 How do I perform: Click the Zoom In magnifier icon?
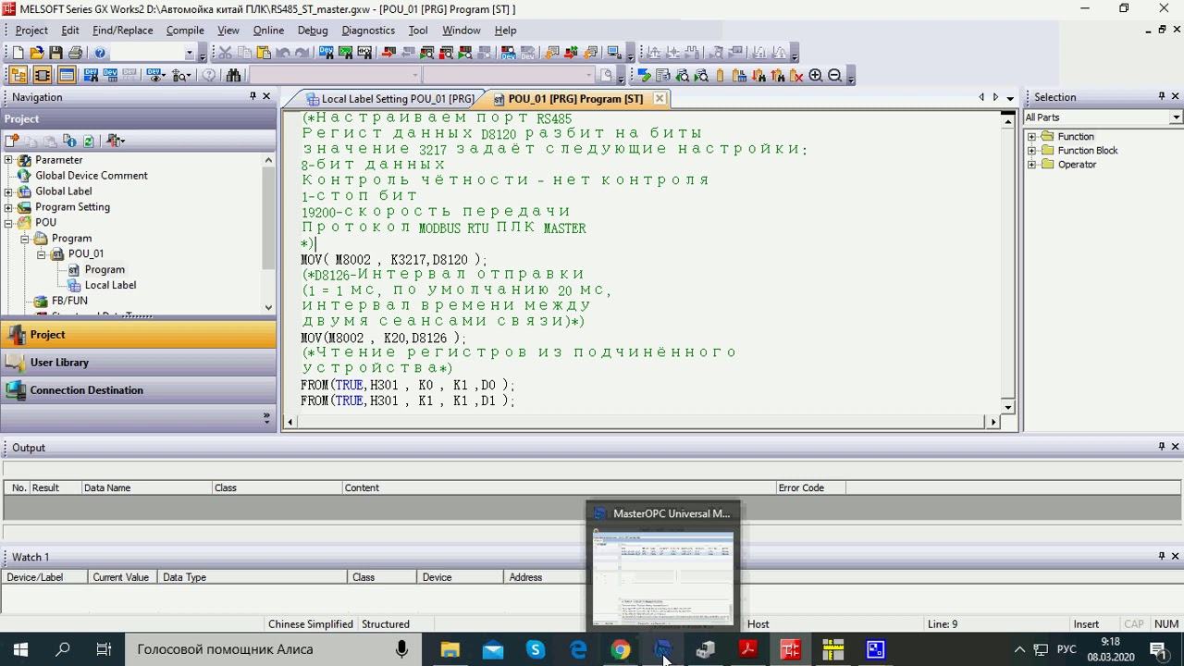click(816, 76)
